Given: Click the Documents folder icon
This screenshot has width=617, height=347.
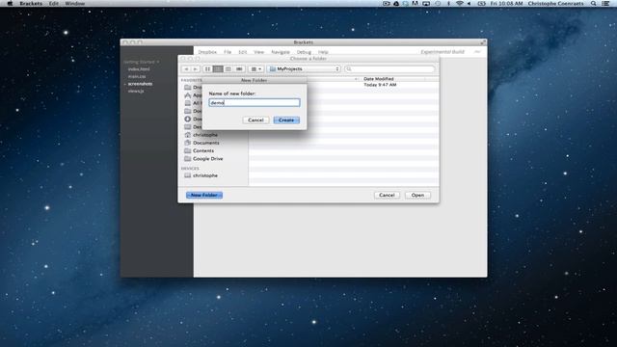Looking at the screenshot, I should (188, 143).
